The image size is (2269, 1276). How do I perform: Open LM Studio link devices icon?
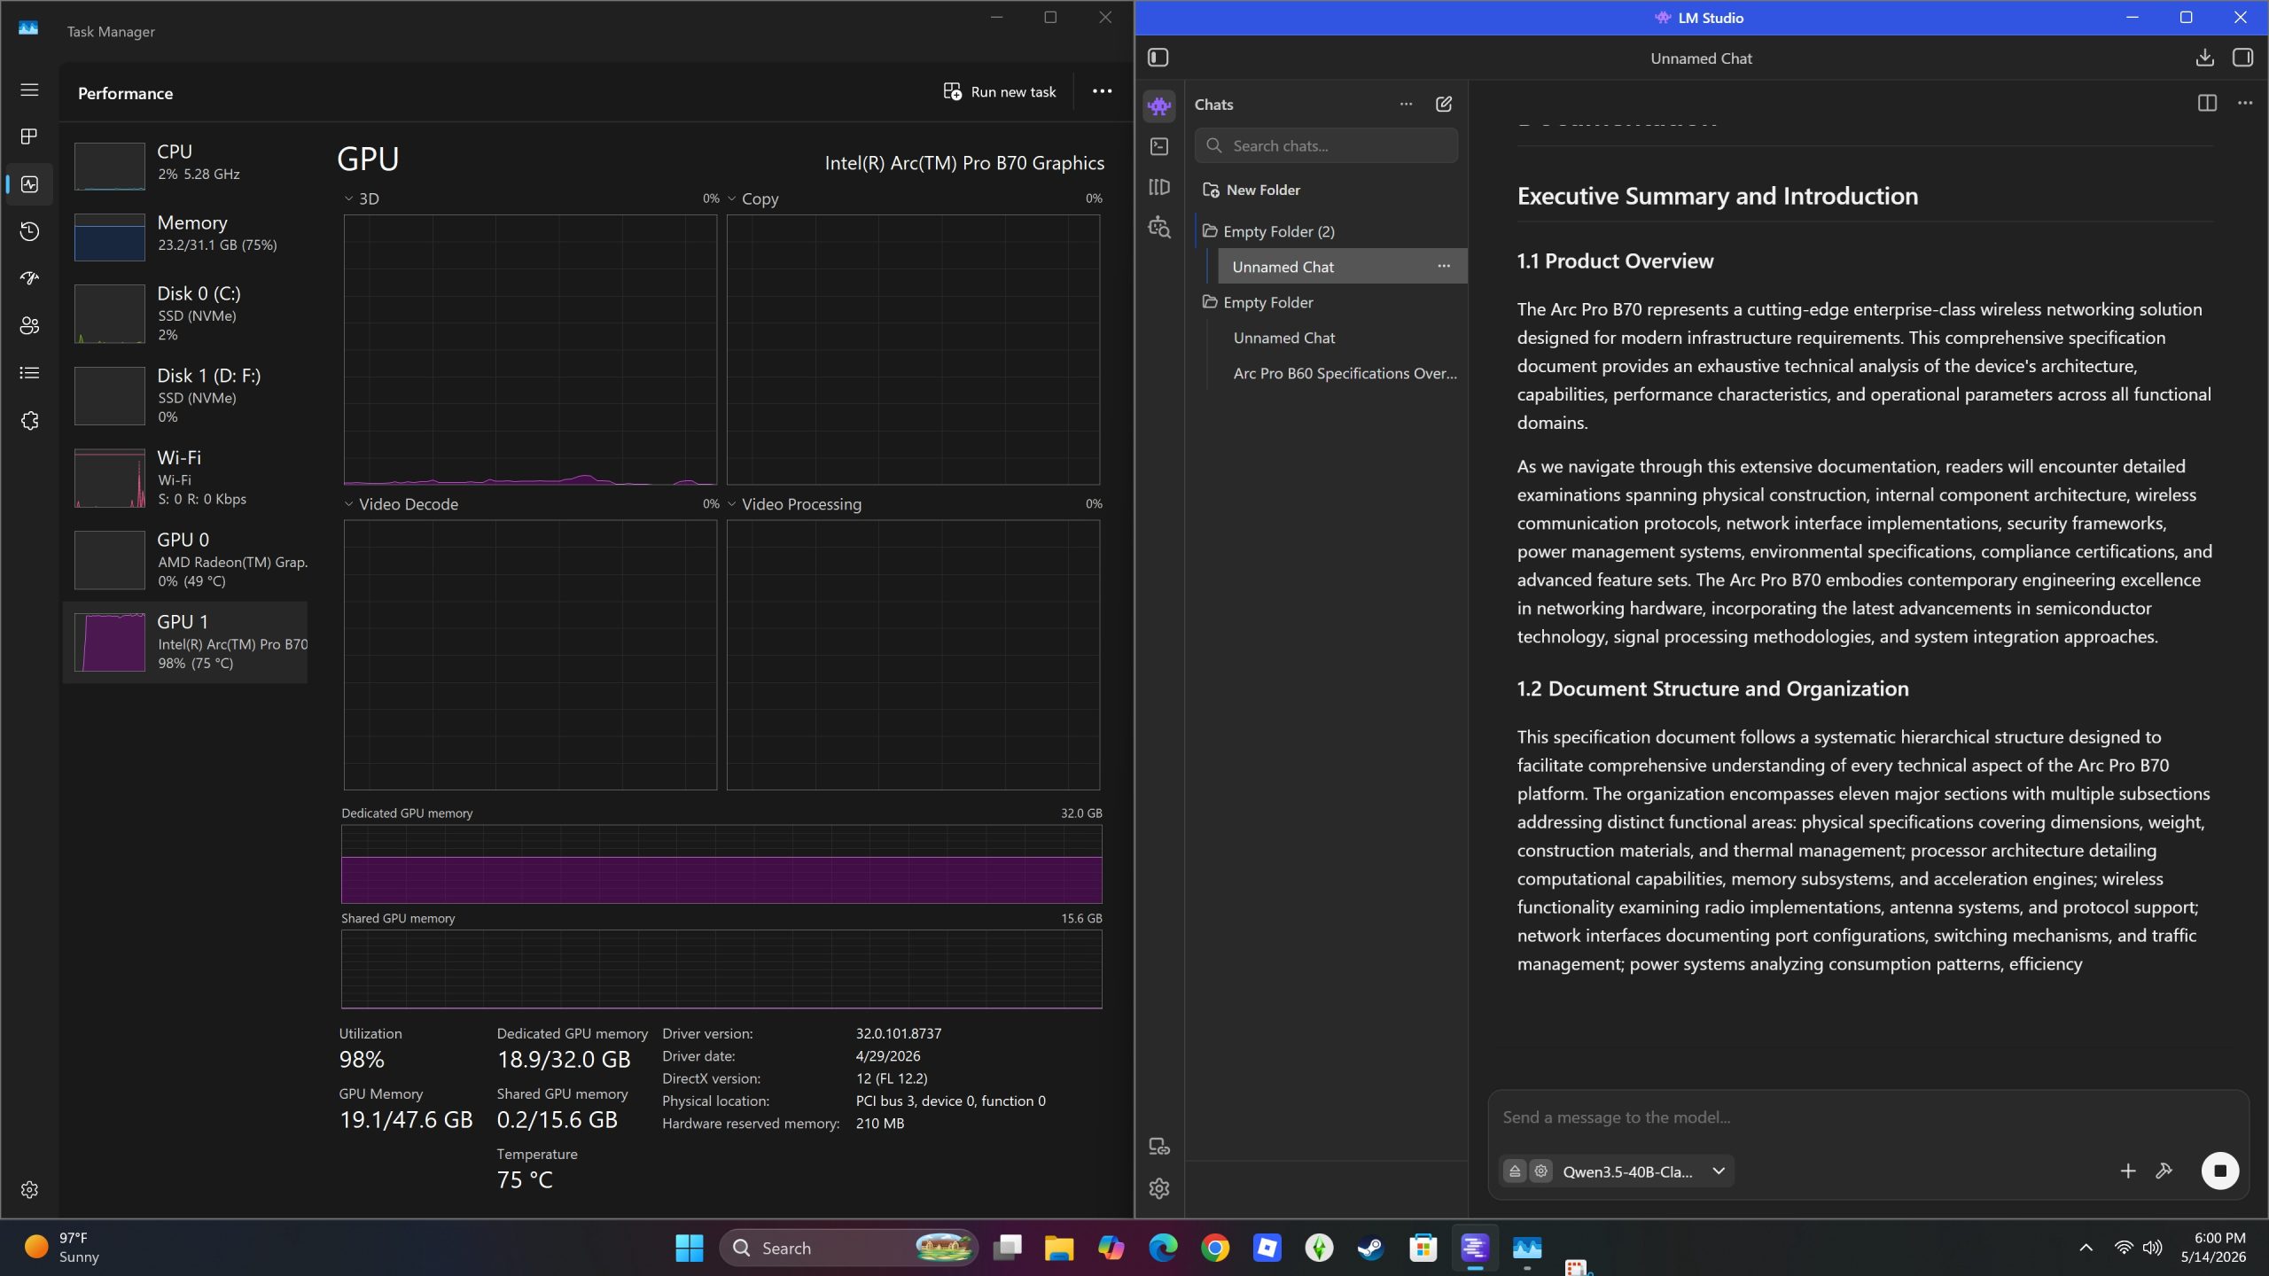click(x=1159, y=1147)
